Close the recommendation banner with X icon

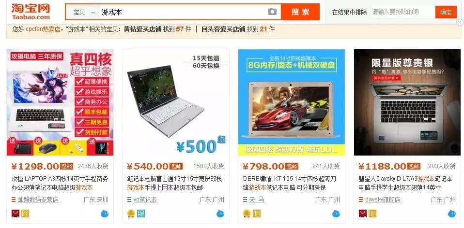coord(460,22)
